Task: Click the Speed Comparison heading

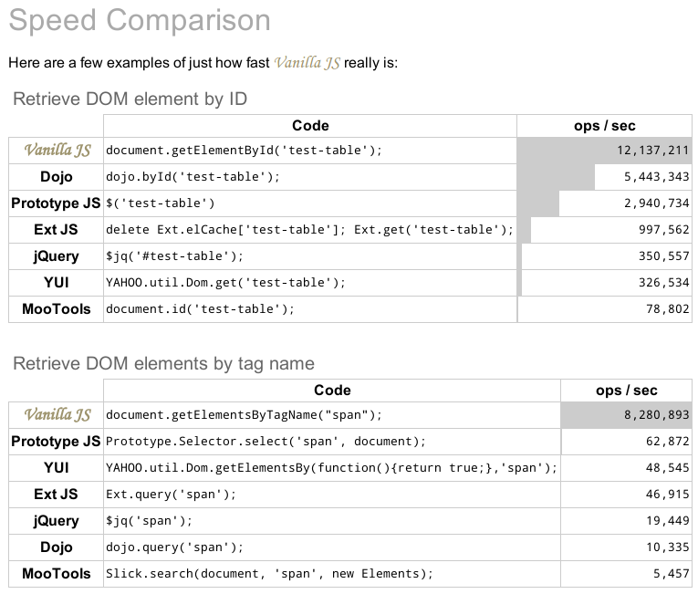Action: (x=140, y=20)
